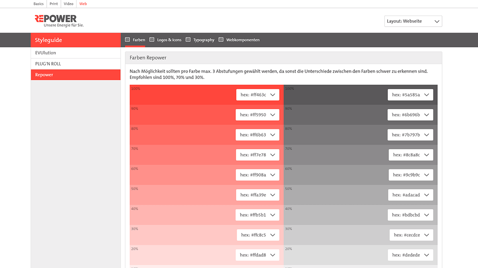Switch to the Webkomponenten section
The image size is (478, 268).
click(x=242, y=39)
